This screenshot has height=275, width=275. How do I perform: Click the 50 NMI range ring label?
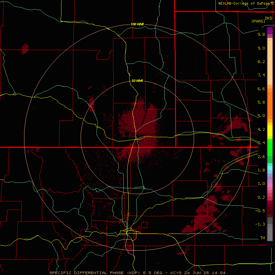click(x=137, y=81)
